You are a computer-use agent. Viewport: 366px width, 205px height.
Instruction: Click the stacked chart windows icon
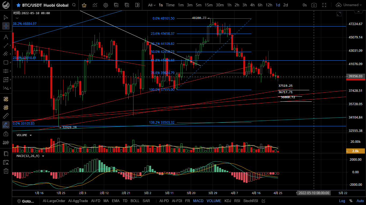116,5
